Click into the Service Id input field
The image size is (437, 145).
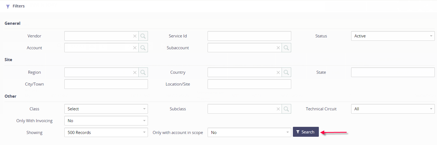(x=249, y=36)
